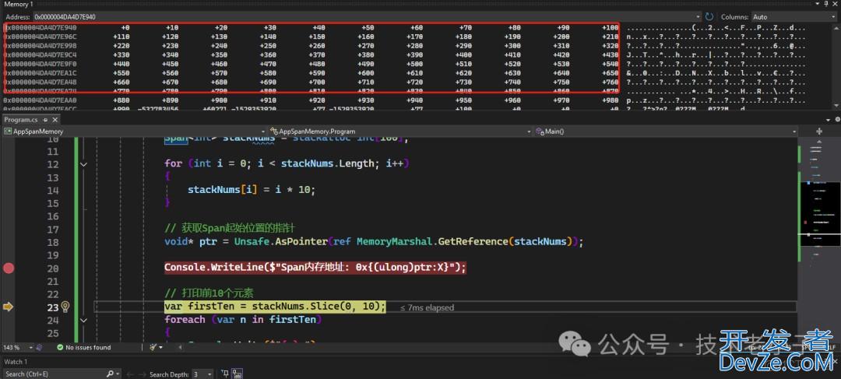Click the Watch search magnifier icon

tap(110, 374)
